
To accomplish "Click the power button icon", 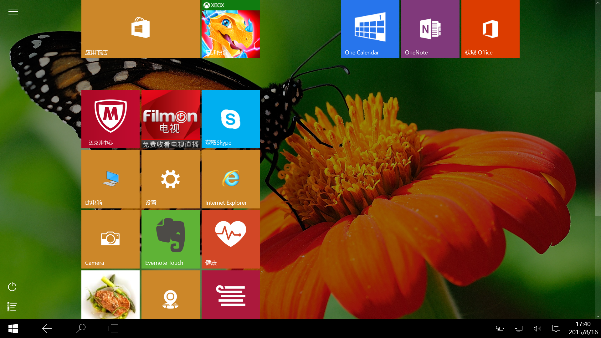I will tap(12, 286).
